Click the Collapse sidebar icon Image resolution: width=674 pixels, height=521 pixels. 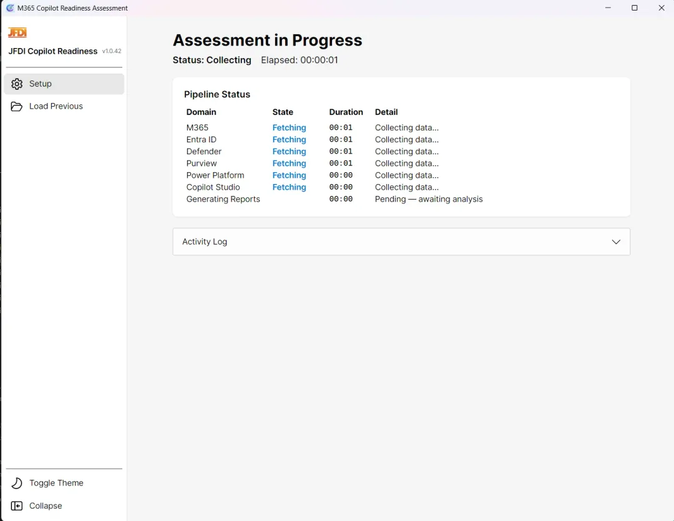tap(17, 506)
